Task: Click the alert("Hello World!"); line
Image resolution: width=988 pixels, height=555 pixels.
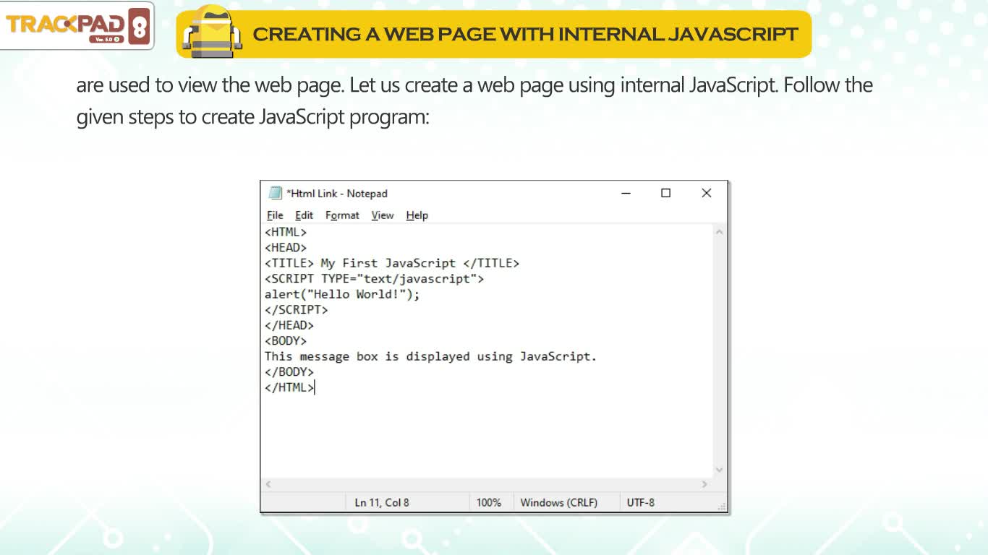Action: coord(342,294)
